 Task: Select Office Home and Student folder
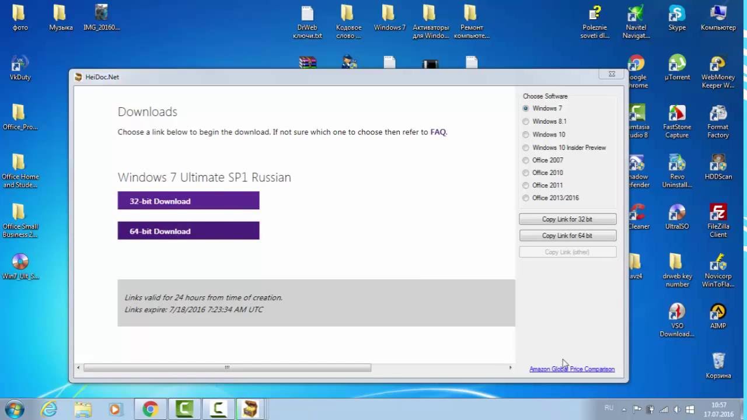(x=20, y=171)
